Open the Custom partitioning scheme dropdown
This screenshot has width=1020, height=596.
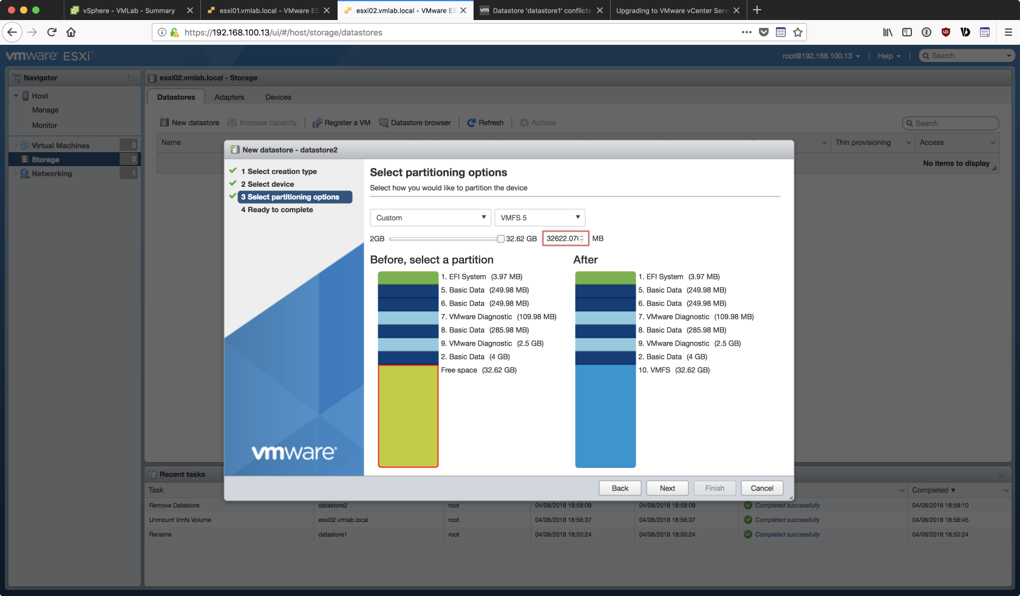pos(430,218)
